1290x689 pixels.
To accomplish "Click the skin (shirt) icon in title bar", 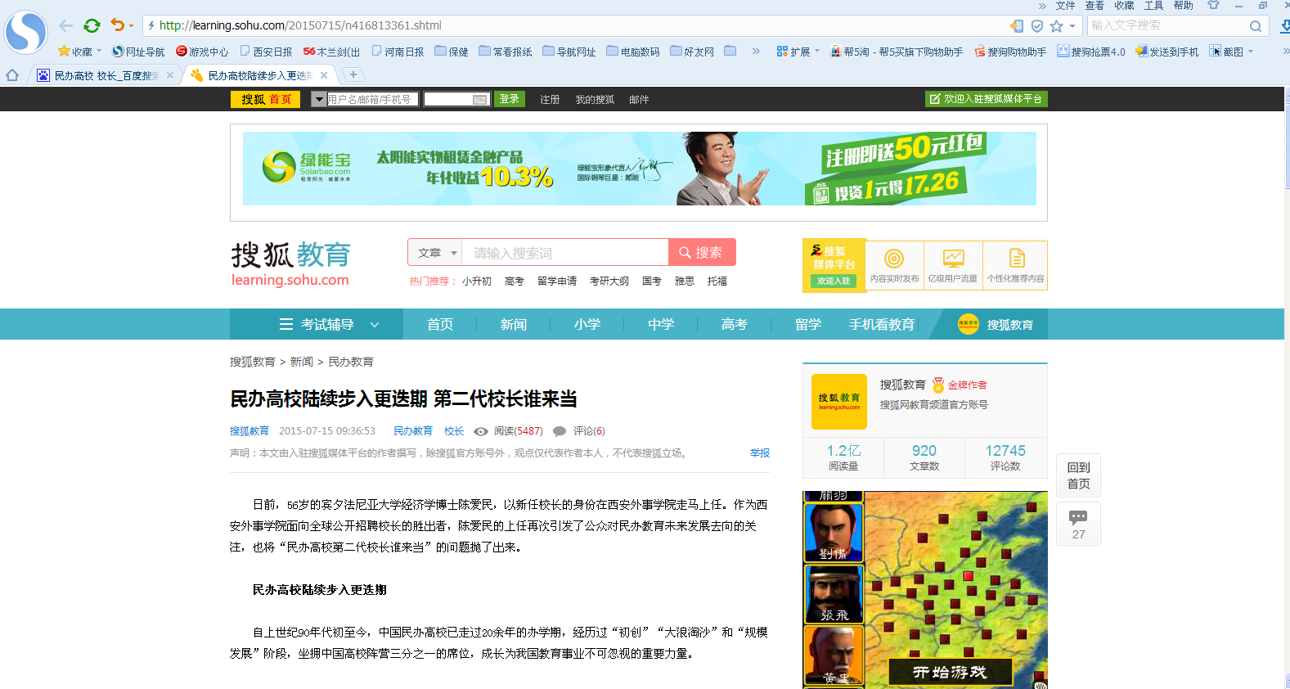I will pyautogui.click(x=1213, y=6).
